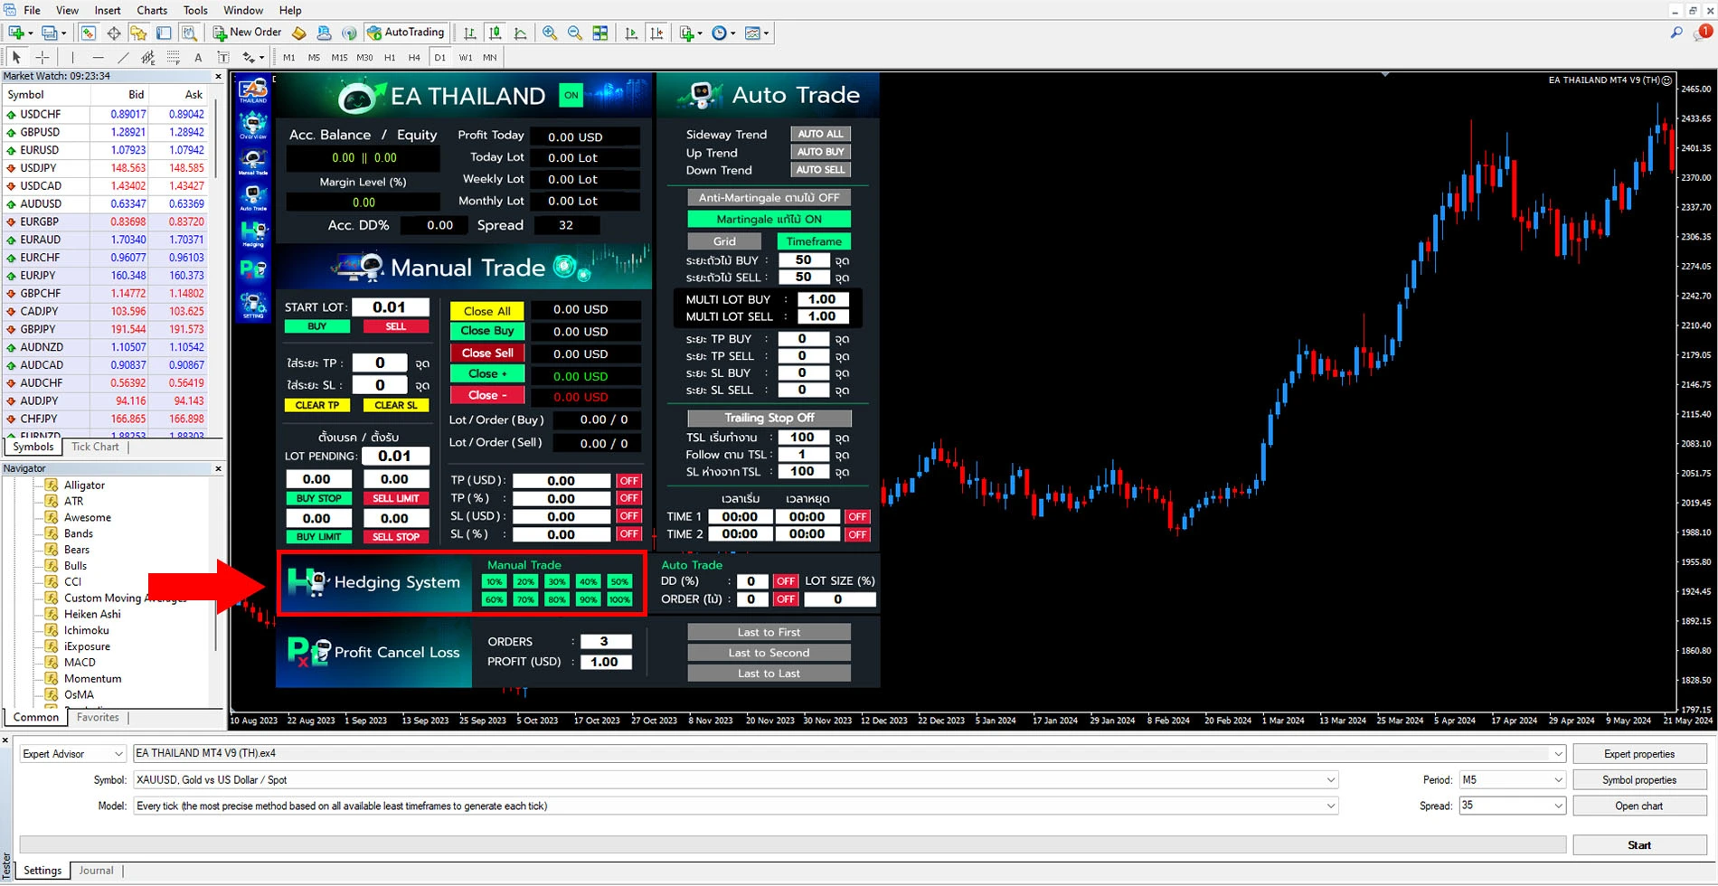Click the START LOT input field
The width and height of the screenshot is (1718, 886).
[390, 307]
